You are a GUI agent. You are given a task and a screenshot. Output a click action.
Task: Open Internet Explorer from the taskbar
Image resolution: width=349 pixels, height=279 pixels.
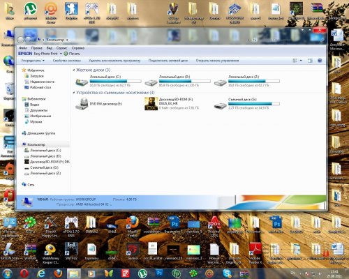pyautogui.click(x=41, y=273)
